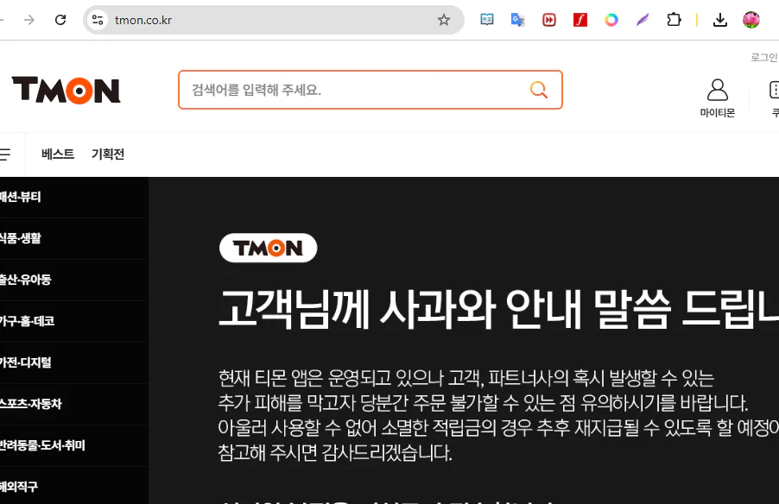The image size is (779, 504).
Task: Open the immersive reader translate extension icon
Action: pos(487,20)
